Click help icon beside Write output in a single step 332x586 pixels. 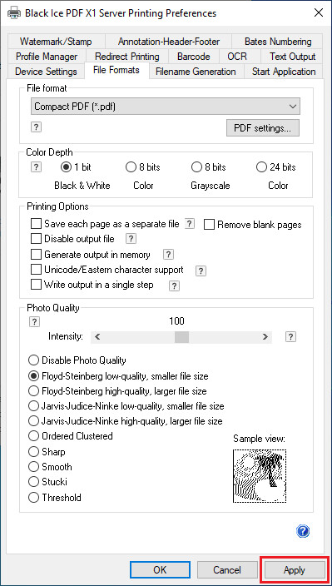[x=174, y=286]
